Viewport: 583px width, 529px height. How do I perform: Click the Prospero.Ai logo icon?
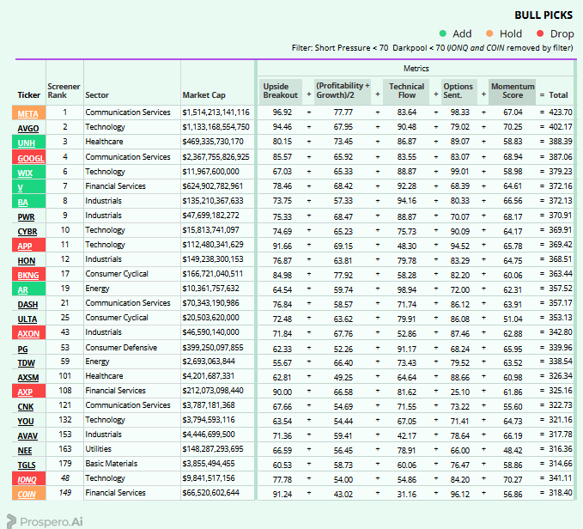tap(11, 521)
